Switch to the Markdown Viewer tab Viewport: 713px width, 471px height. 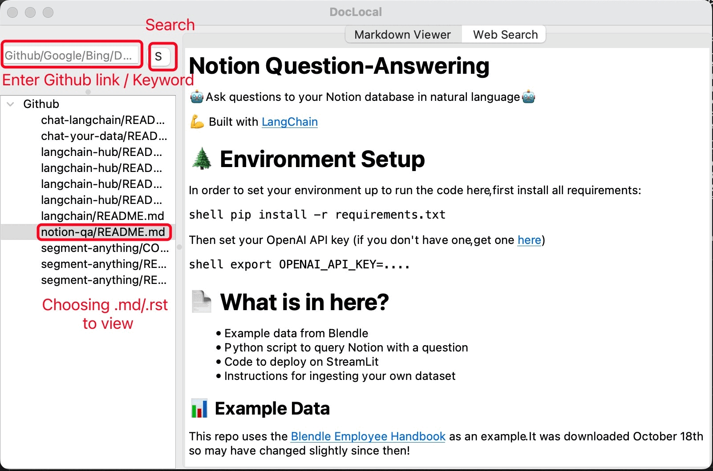402,35
